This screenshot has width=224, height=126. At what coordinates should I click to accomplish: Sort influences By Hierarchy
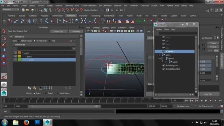[34, 41]
